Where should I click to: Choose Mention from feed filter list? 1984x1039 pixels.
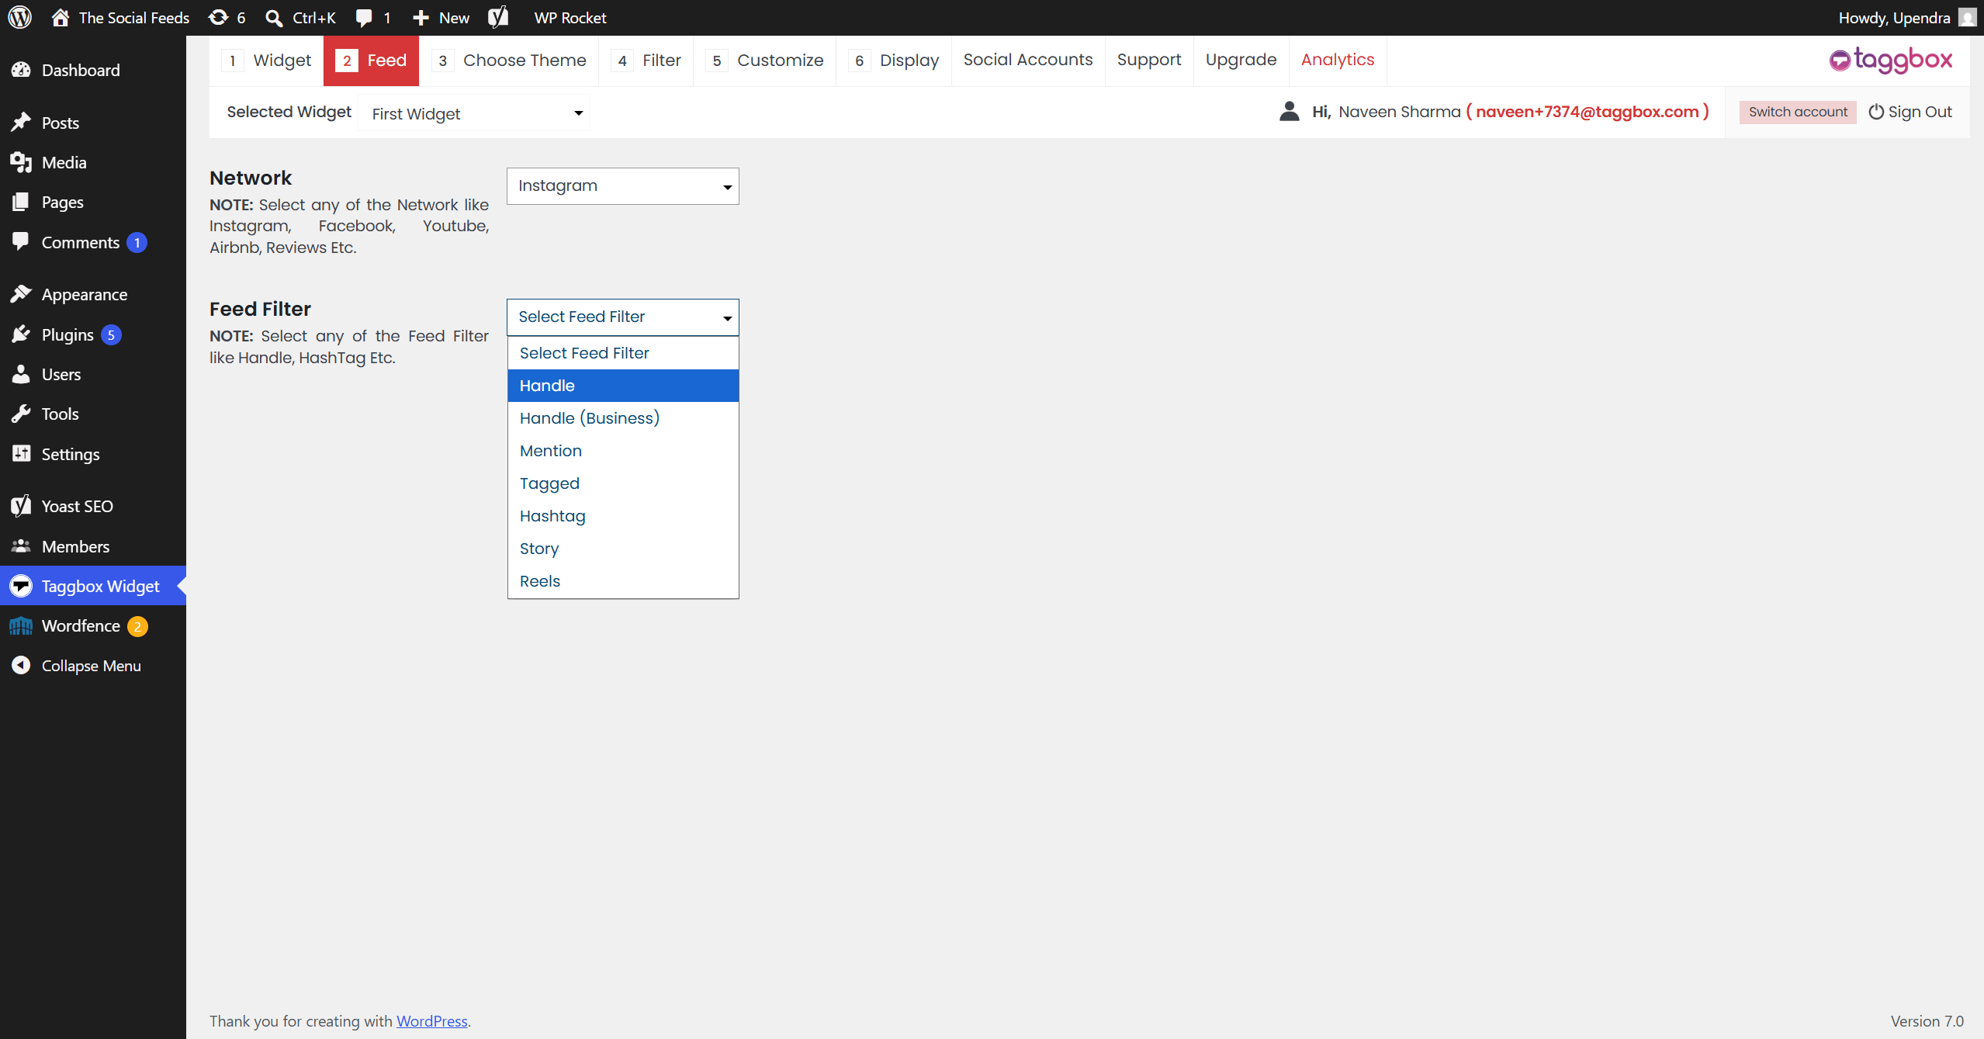coord(623,451)
